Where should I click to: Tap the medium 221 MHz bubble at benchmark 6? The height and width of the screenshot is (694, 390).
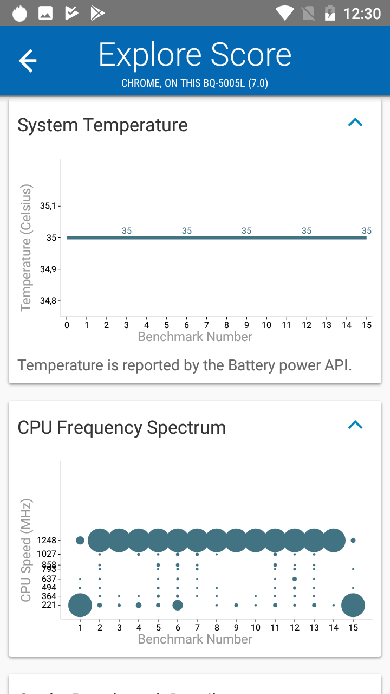click(x=178, y=605)
